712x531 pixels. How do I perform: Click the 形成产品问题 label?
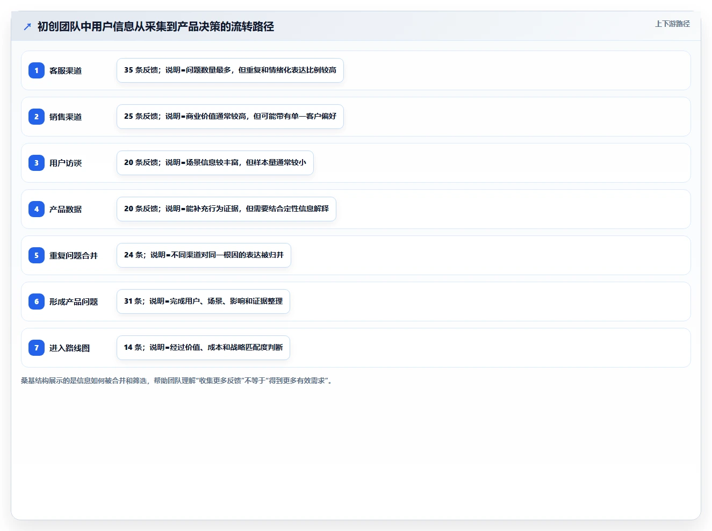74,302
